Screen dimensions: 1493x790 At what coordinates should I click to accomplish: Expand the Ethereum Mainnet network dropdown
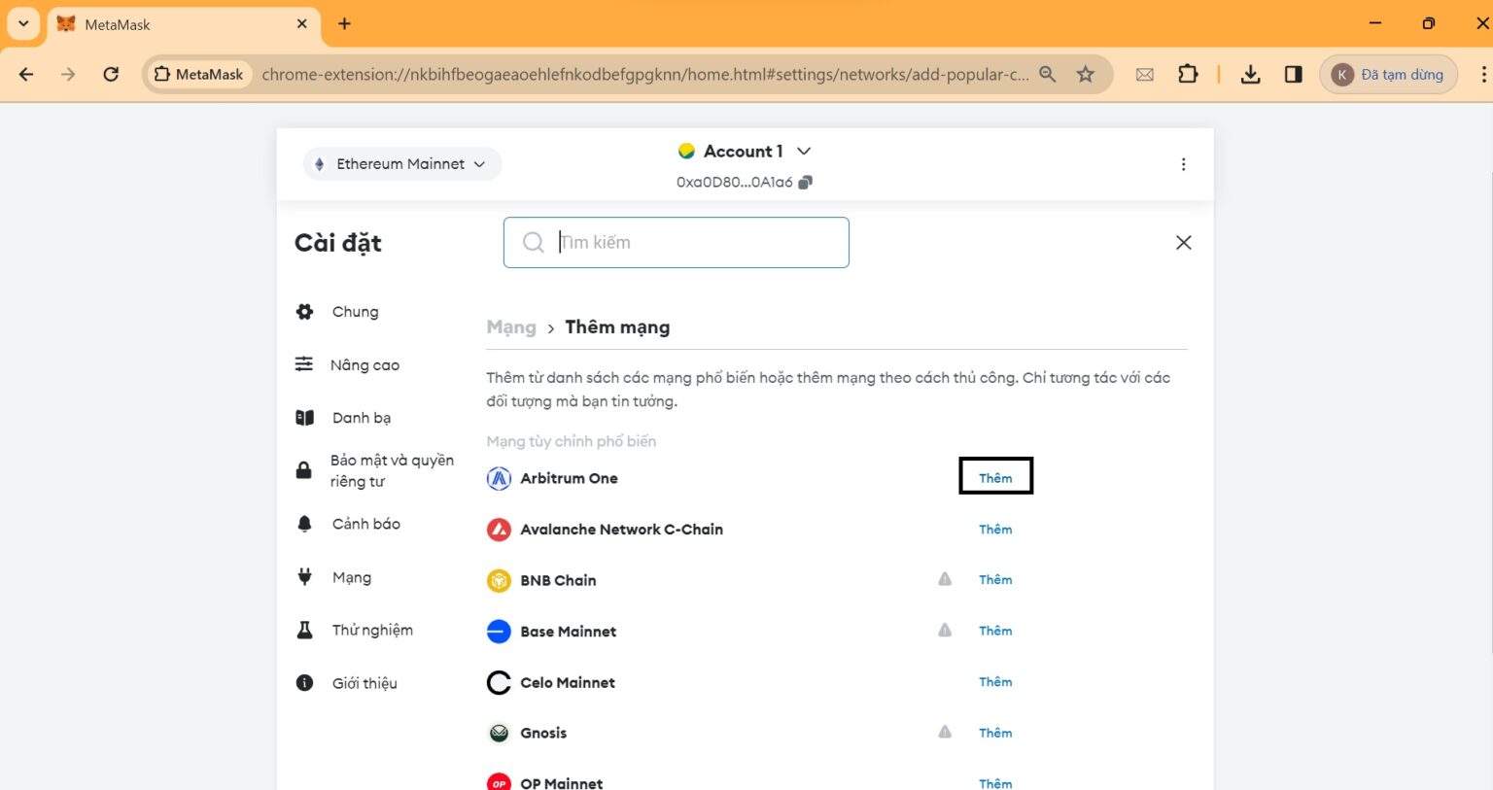point(402,164)
